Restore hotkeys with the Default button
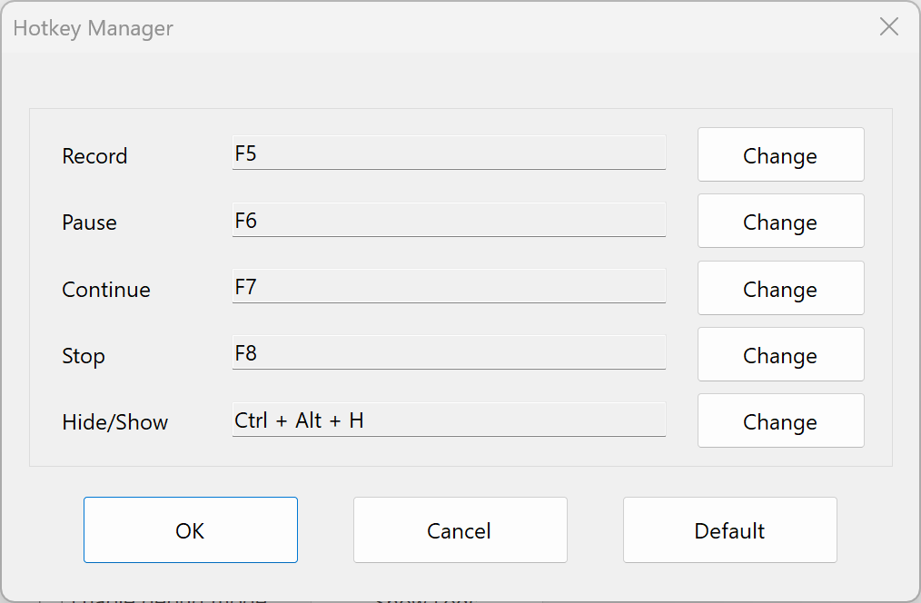 [729, 529]
